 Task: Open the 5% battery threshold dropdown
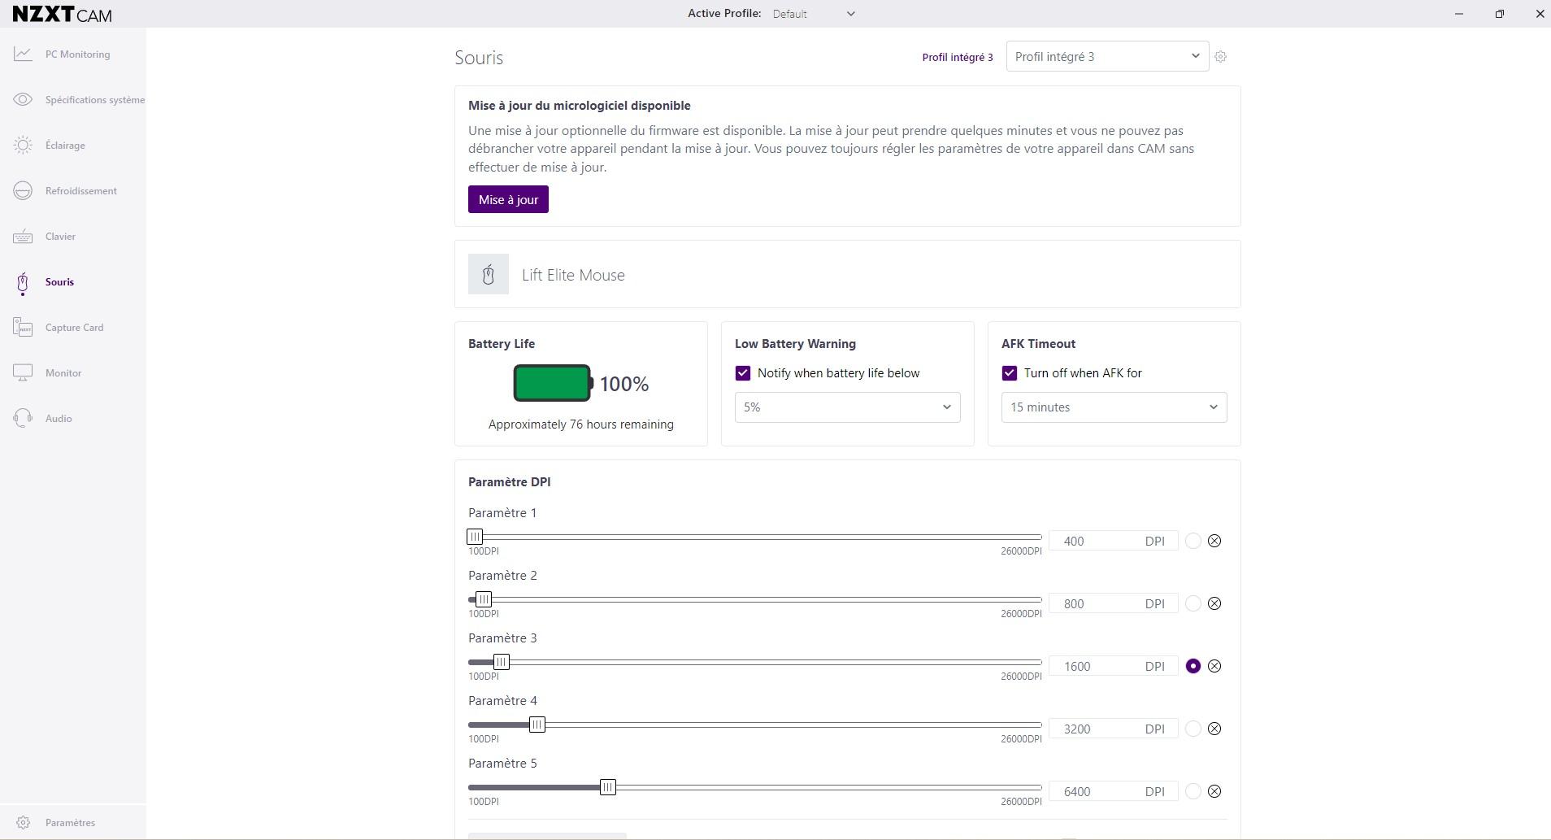[847, 407]
